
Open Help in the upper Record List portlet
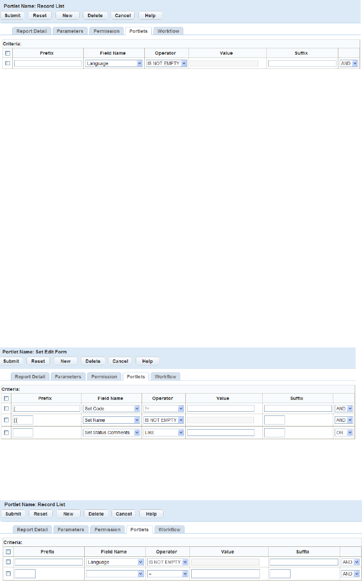click(x=150, y=16)
